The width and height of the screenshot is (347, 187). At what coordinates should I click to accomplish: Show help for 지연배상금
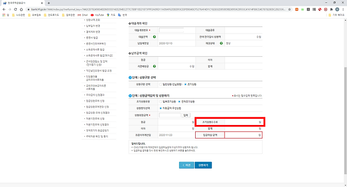point(154,66)
